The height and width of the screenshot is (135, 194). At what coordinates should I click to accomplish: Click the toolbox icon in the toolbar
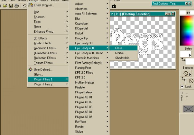click(114, 6)
